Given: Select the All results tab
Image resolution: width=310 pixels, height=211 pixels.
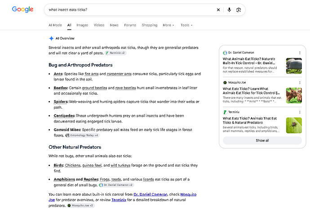Looking at the screenshot, I should pyautogui.click(x=69, y=25).
